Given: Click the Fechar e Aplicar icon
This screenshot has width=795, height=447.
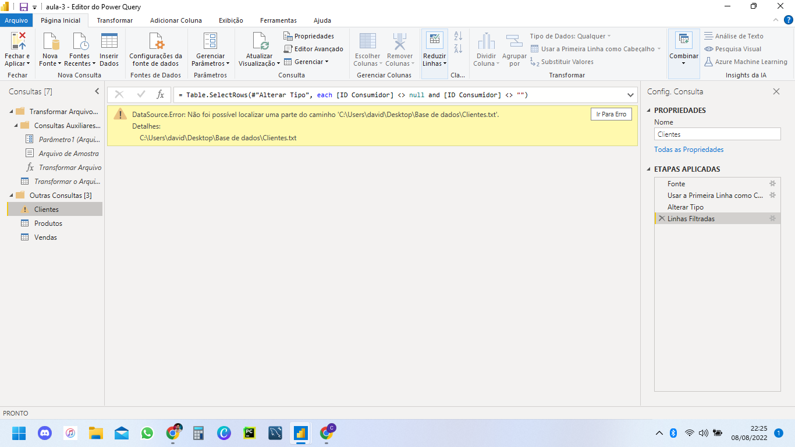Looking at the screenshot, I should coord(17,41).
